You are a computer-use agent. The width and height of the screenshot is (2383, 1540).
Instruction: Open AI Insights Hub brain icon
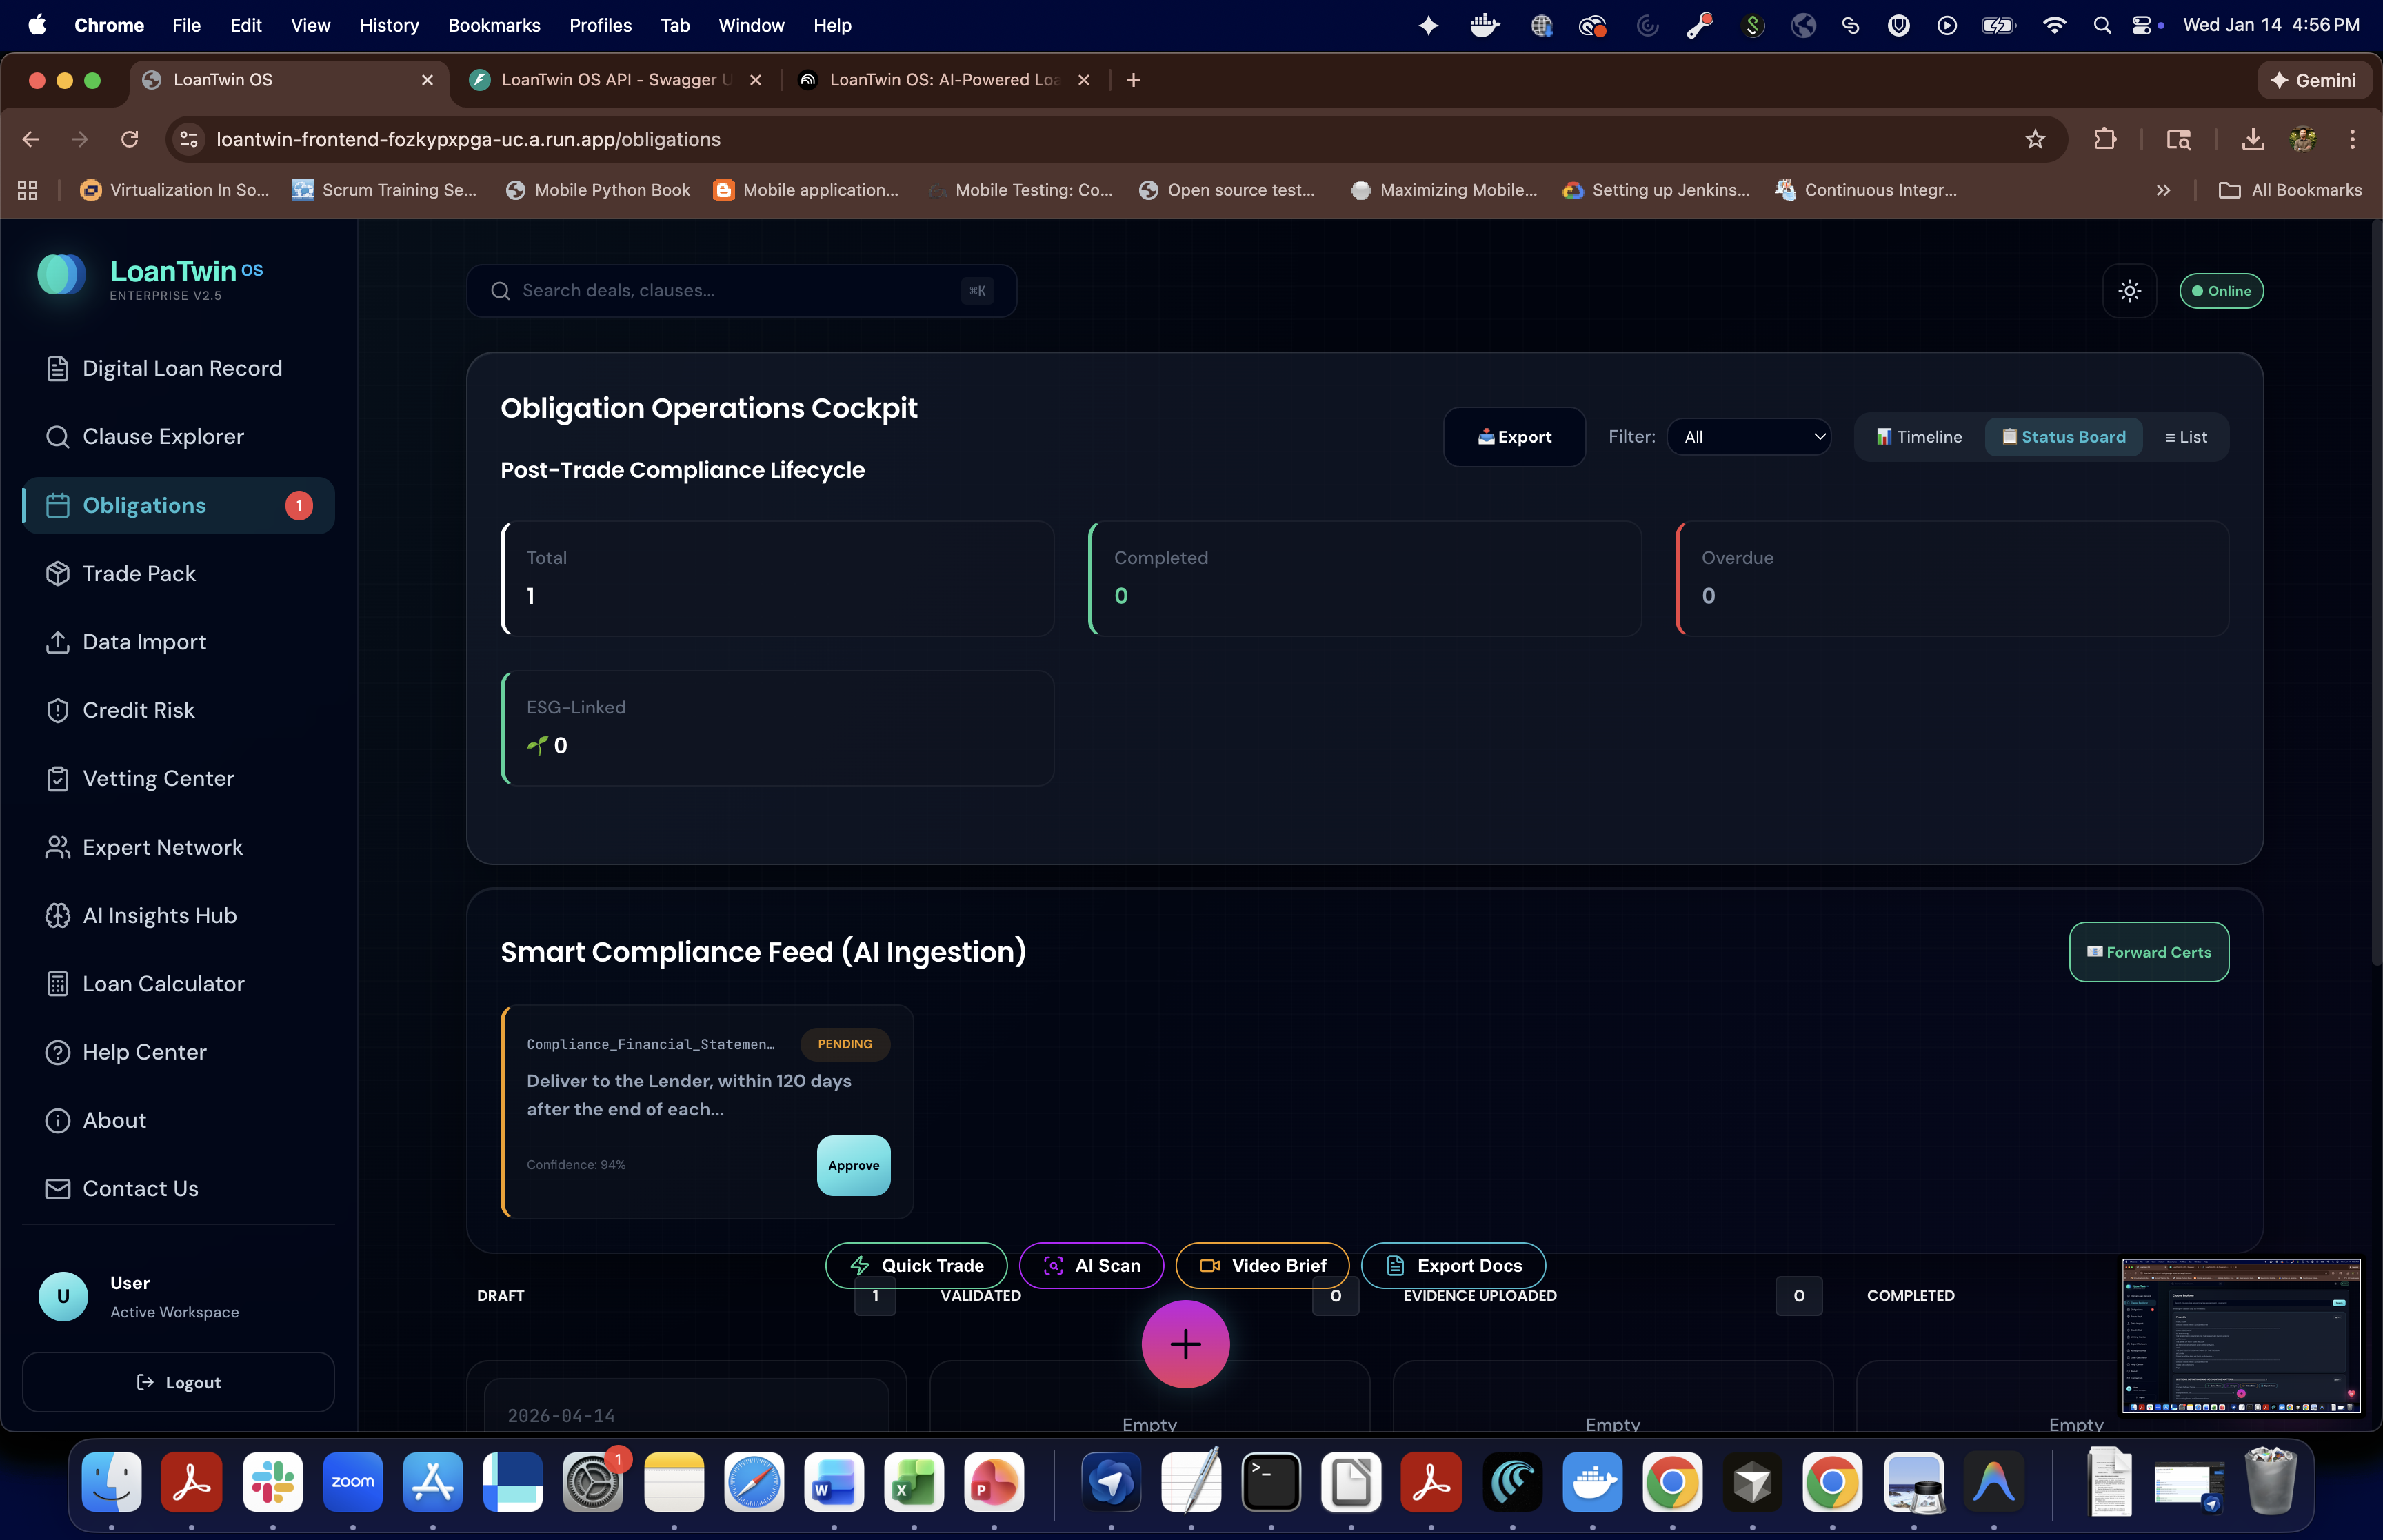58,916
